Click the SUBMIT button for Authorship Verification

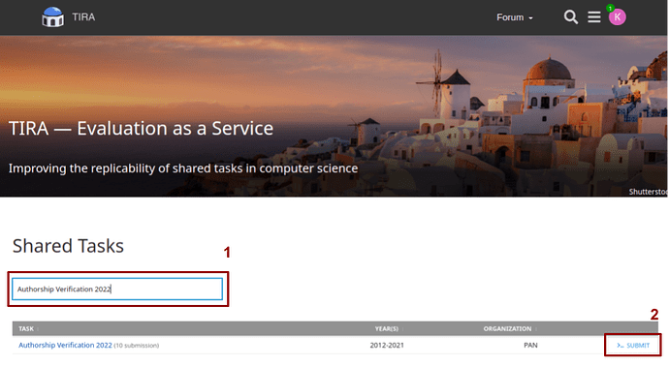[633, 346]
